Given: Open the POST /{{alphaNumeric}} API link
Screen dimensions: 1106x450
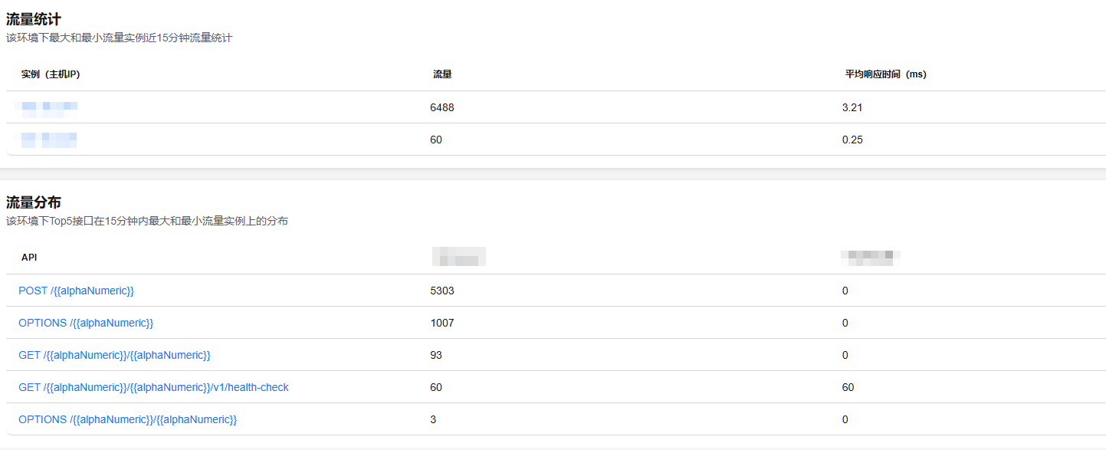Looking at the screenshot, I should [x=76, y=291].
